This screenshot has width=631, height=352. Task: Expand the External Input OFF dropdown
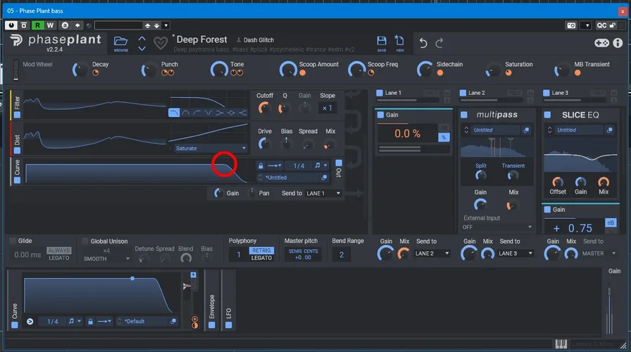[x=497, y=227]
